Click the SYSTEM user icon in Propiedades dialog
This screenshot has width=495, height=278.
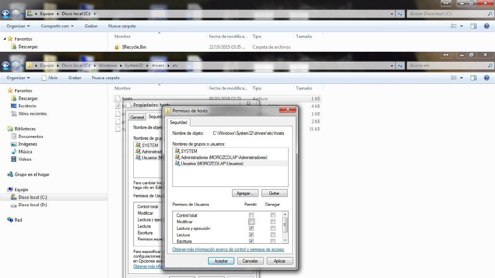coord(138,146)
